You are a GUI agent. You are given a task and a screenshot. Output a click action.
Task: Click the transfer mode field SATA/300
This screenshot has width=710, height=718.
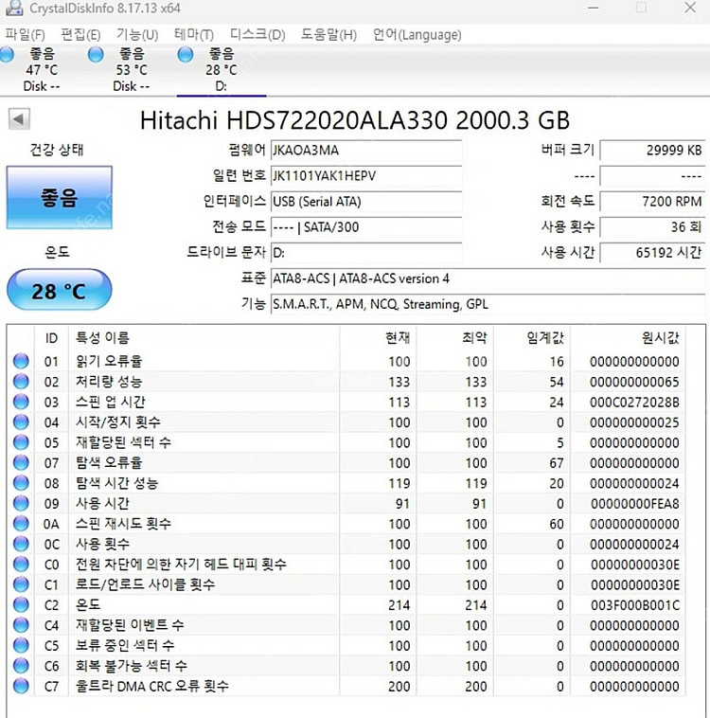click(366, 227)
